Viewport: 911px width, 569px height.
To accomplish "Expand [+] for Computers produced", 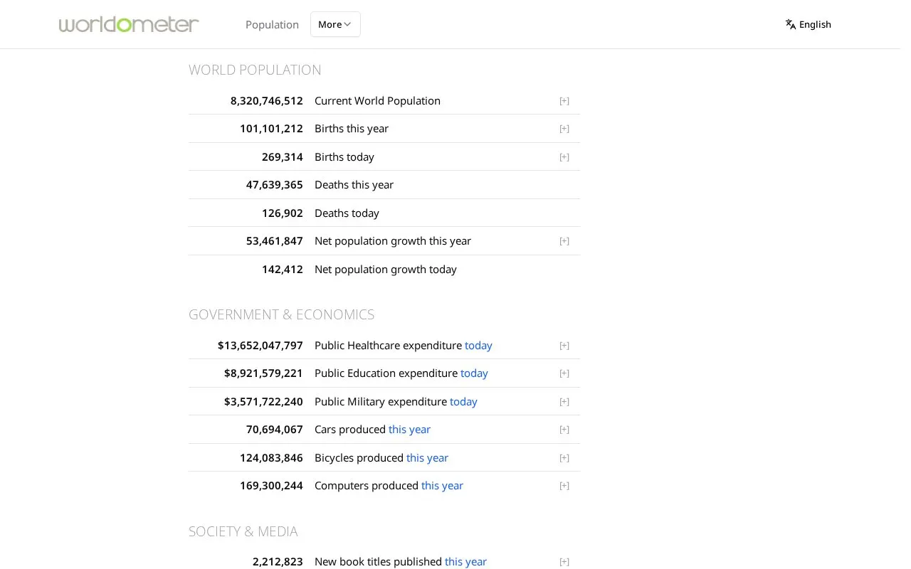I will pyautogui.click(x=564, y=486).
